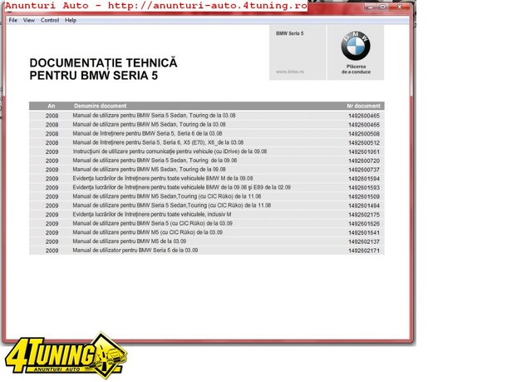Select document number 1492601061

364,151
